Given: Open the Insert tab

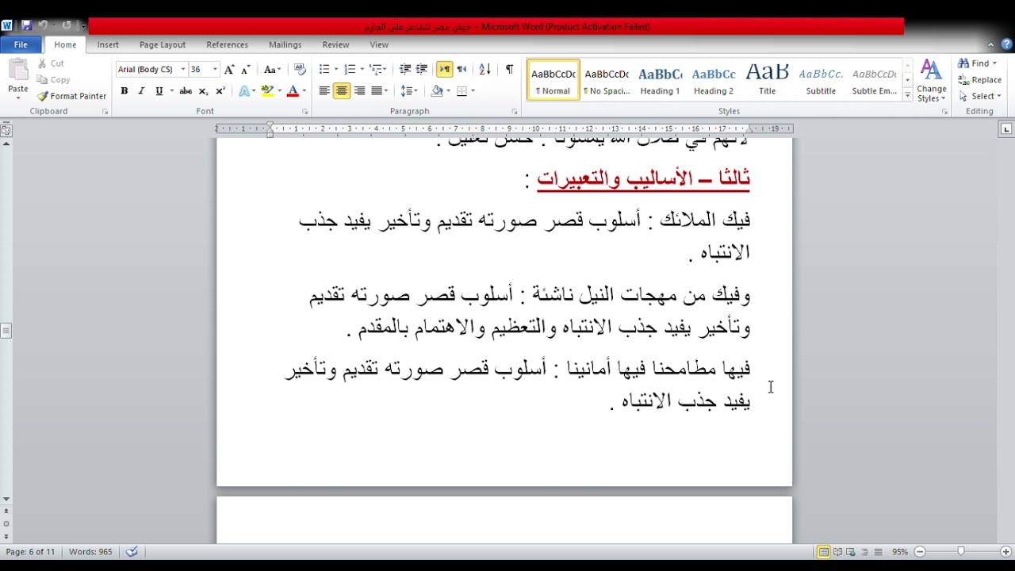Looking at the screenshot, I should click(108, 45).
